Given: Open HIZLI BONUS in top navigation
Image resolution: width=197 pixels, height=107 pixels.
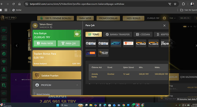Looking at the screenshot, I should (x=134, y=18).
